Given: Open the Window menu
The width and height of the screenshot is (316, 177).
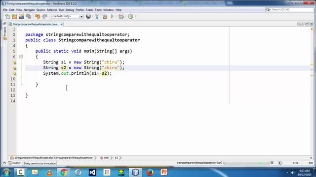Looking at the screenshot, I should click(109, 10).
